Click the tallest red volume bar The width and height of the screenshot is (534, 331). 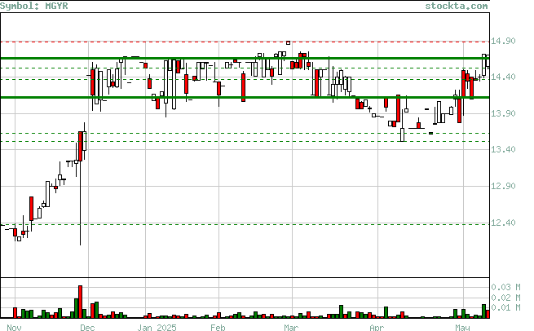point(81,302)
